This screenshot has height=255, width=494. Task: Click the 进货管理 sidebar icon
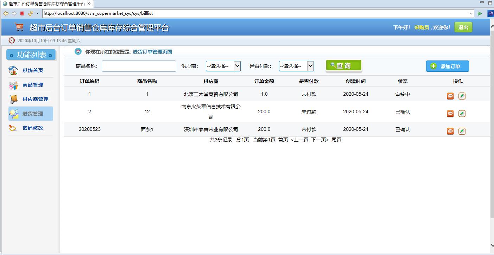[14, 113]
